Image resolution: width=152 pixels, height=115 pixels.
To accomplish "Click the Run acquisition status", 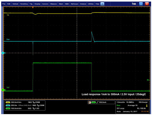I will click(x=118, y=105).
